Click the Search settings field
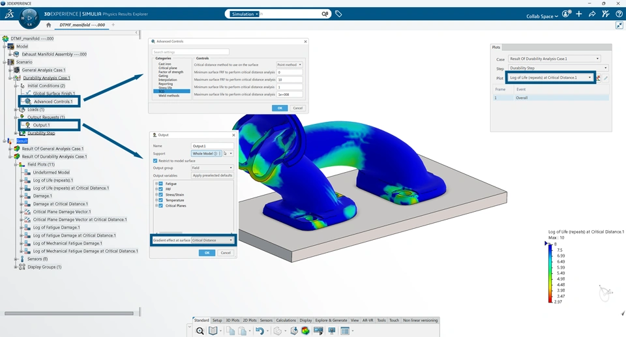 click(190, 52)
